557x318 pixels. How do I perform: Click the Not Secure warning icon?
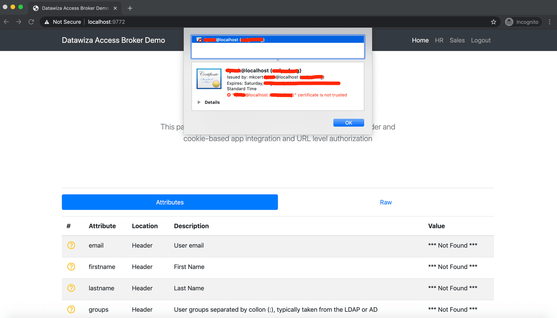coord(47,22)
